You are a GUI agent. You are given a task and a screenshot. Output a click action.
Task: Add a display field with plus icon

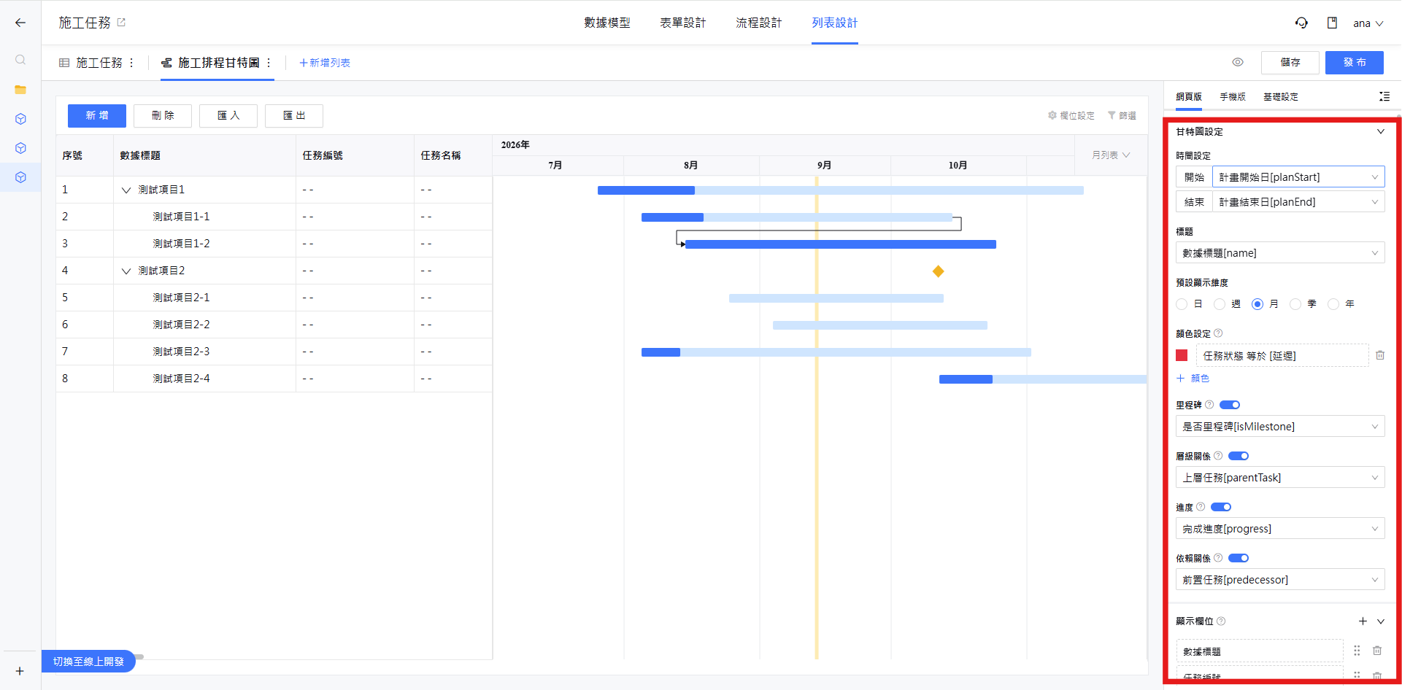pyautogui.click(x=1363, y=621)
